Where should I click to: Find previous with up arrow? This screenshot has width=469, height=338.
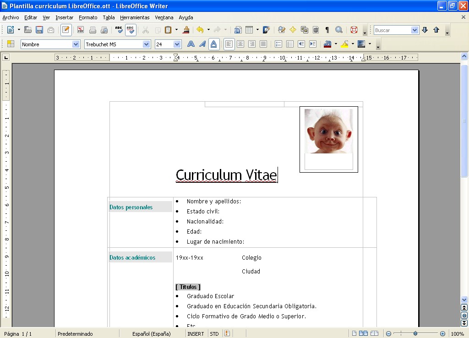pos(436,30)
